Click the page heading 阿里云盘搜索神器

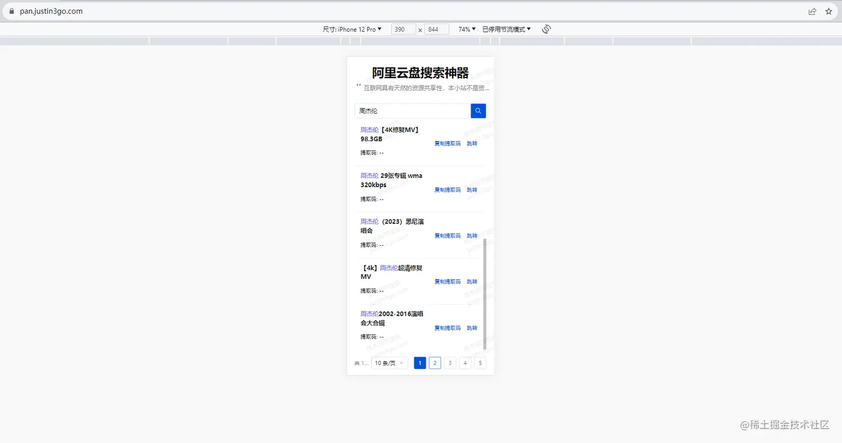tap(420, 73)
